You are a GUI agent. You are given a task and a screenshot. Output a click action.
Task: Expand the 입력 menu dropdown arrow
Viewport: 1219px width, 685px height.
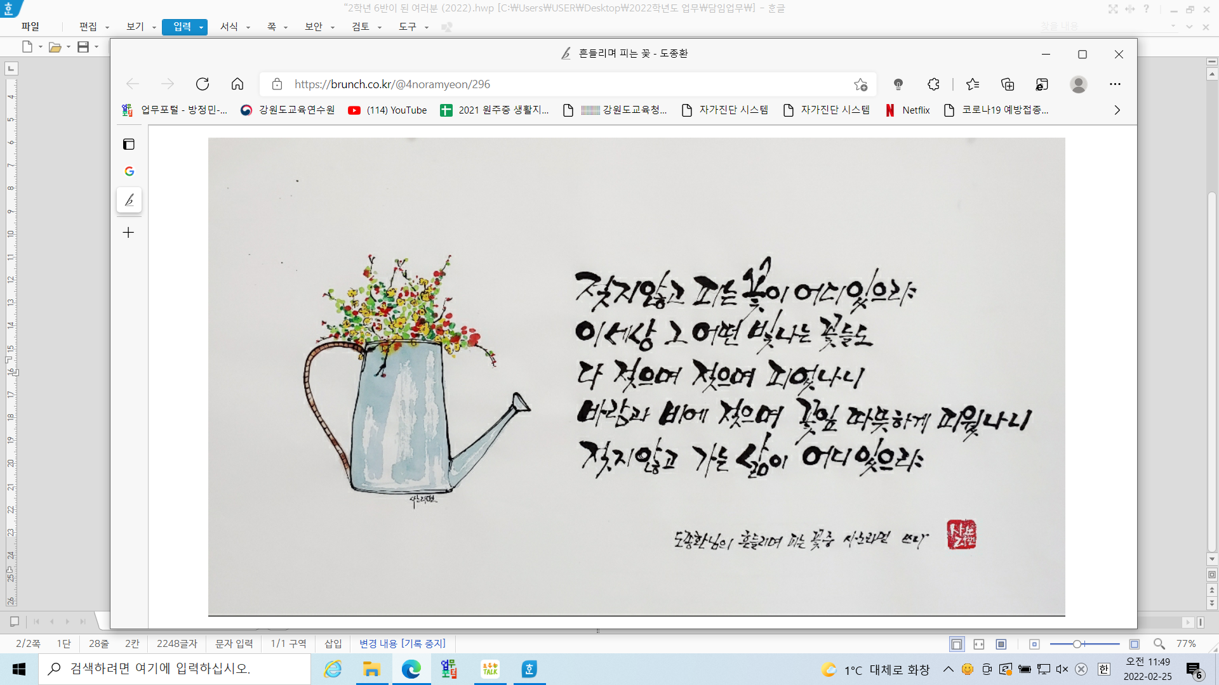(x=201, y=27)
